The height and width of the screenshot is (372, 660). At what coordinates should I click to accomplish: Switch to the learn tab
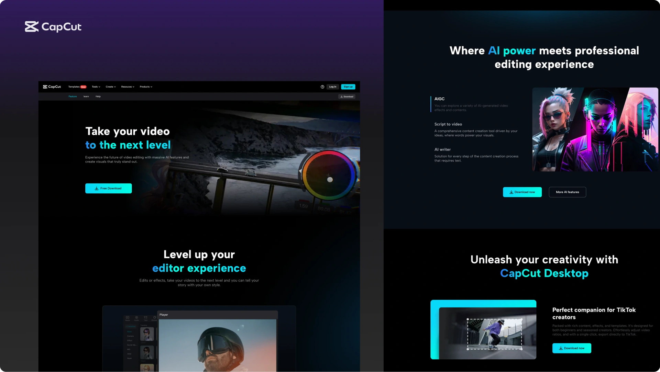coord(86,97)
